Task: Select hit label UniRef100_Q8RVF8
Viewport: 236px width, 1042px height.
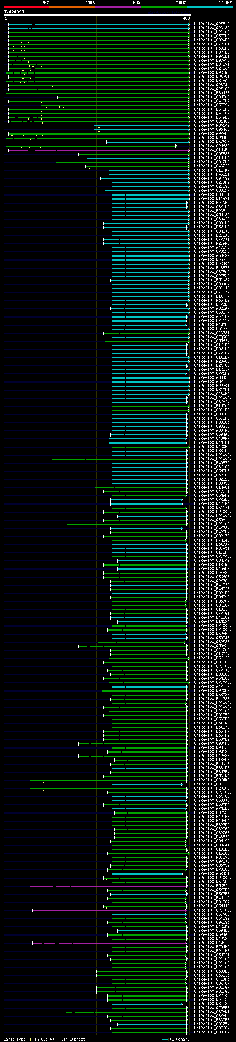Action: [212, 40]
